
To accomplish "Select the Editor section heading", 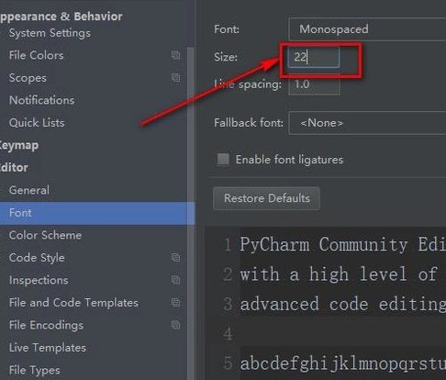I will (14, 168).
